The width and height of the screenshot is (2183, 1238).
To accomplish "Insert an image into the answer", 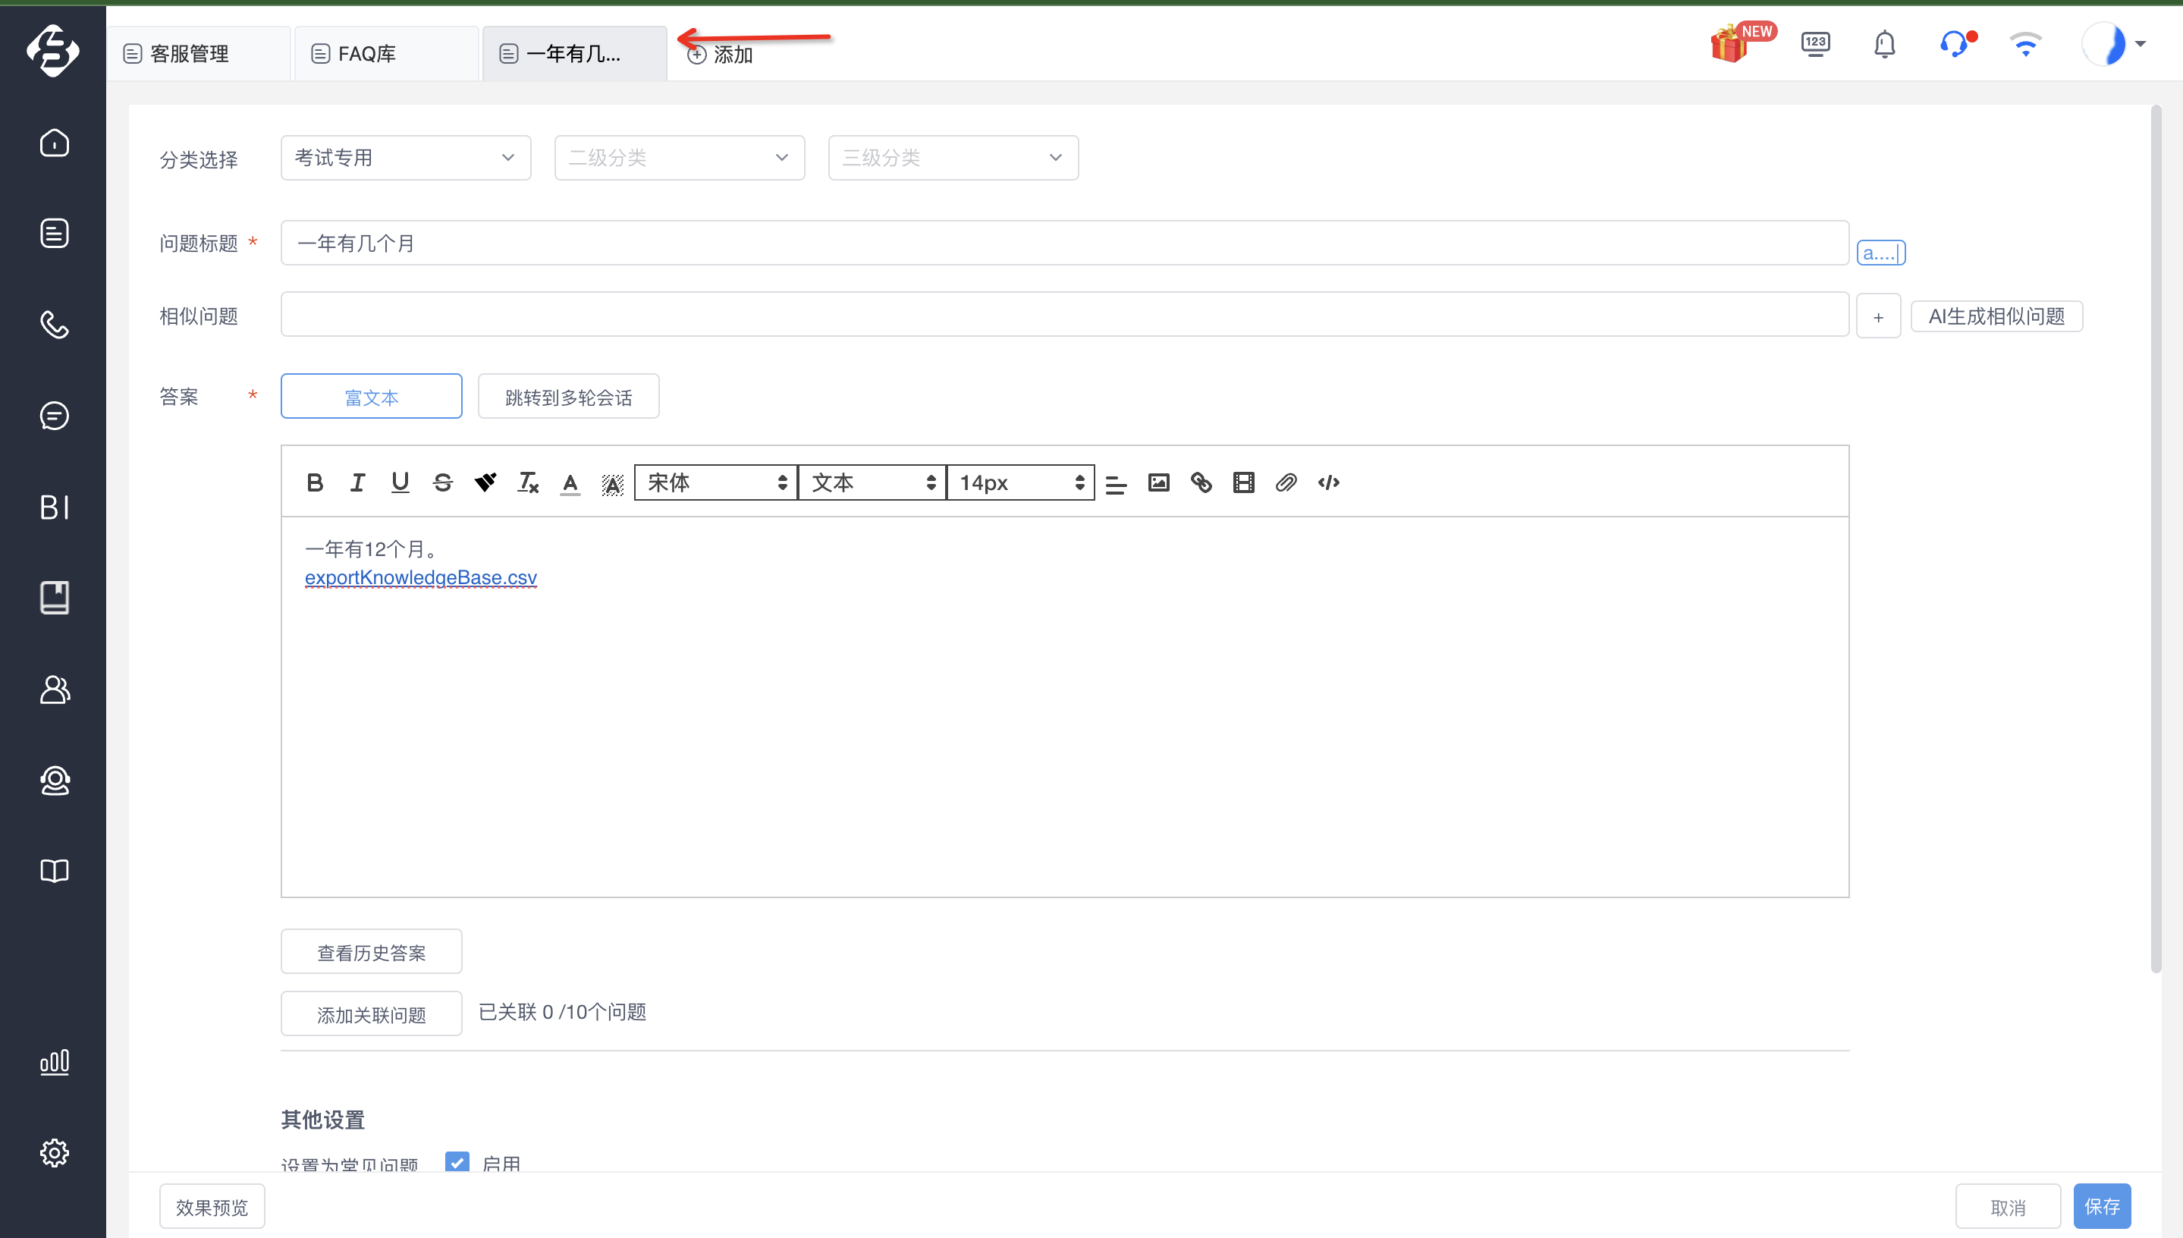I will (x=1159, y=483).
